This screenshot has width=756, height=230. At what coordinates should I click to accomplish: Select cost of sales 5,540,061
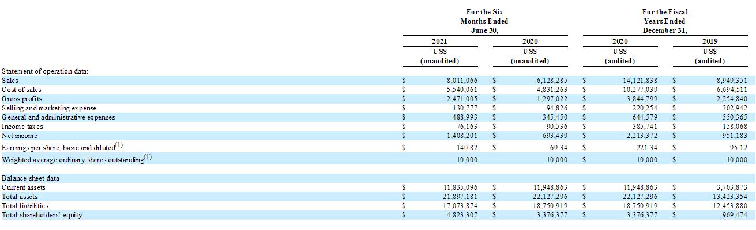462,90
